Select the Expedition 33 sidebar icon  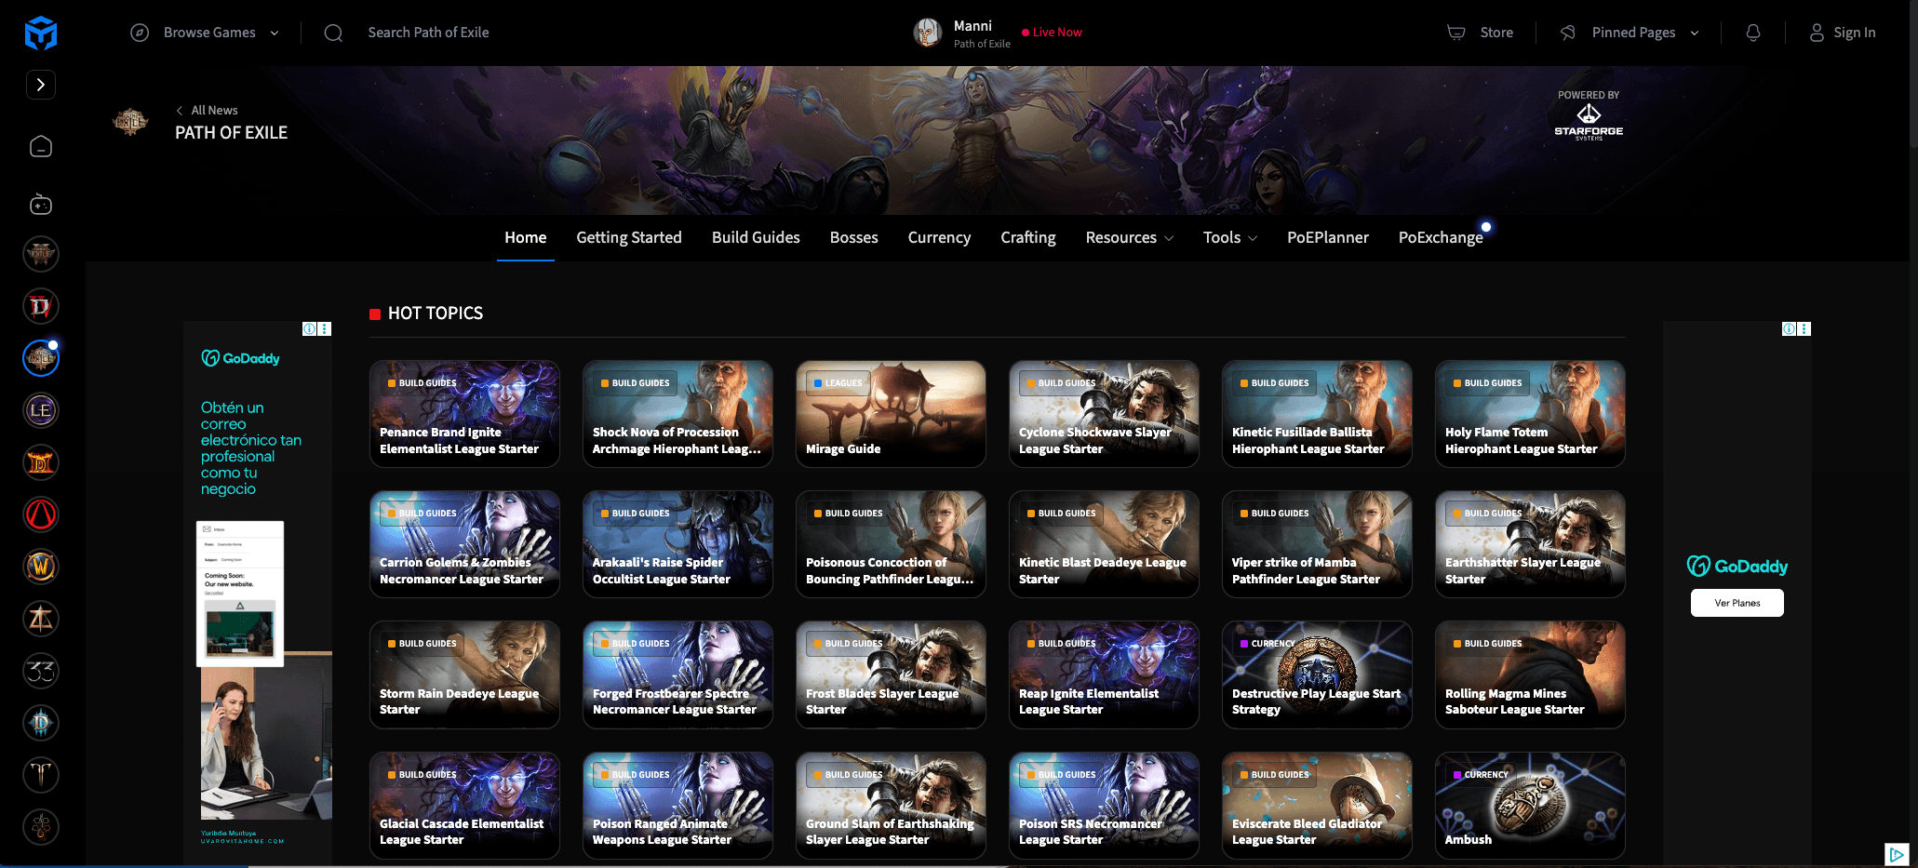coord(41,671)
